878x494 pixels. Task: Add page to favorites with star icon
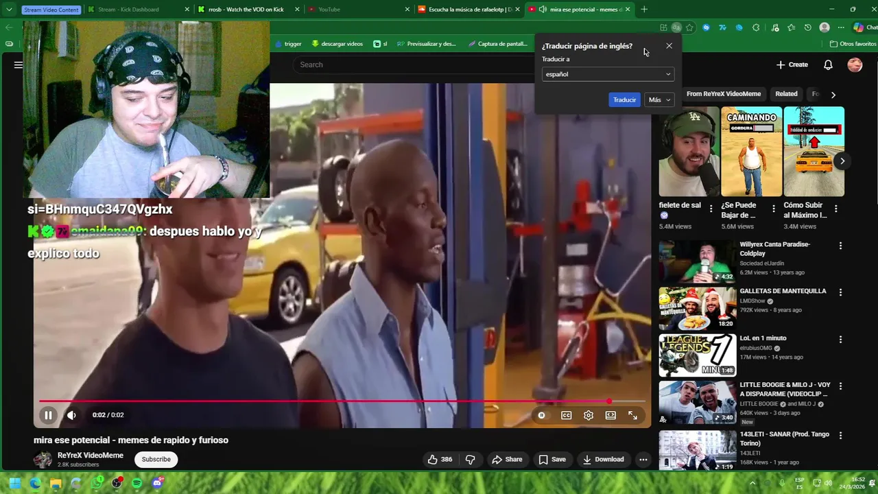point(689,27)
